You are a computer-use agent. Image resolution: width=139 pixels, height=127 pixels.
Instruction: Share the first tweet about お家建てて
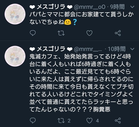pos(118,33)
